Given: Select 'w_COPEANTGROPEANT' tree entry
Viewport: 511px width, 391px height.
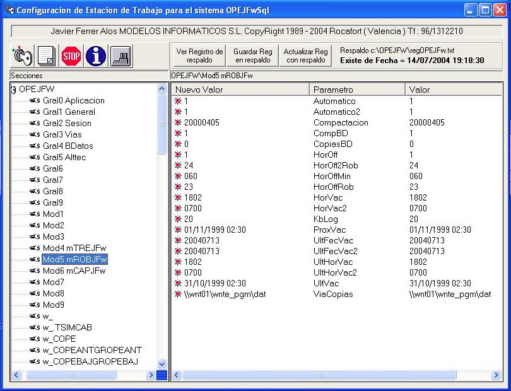Looking at the screenshot, I should pos(92,350).
